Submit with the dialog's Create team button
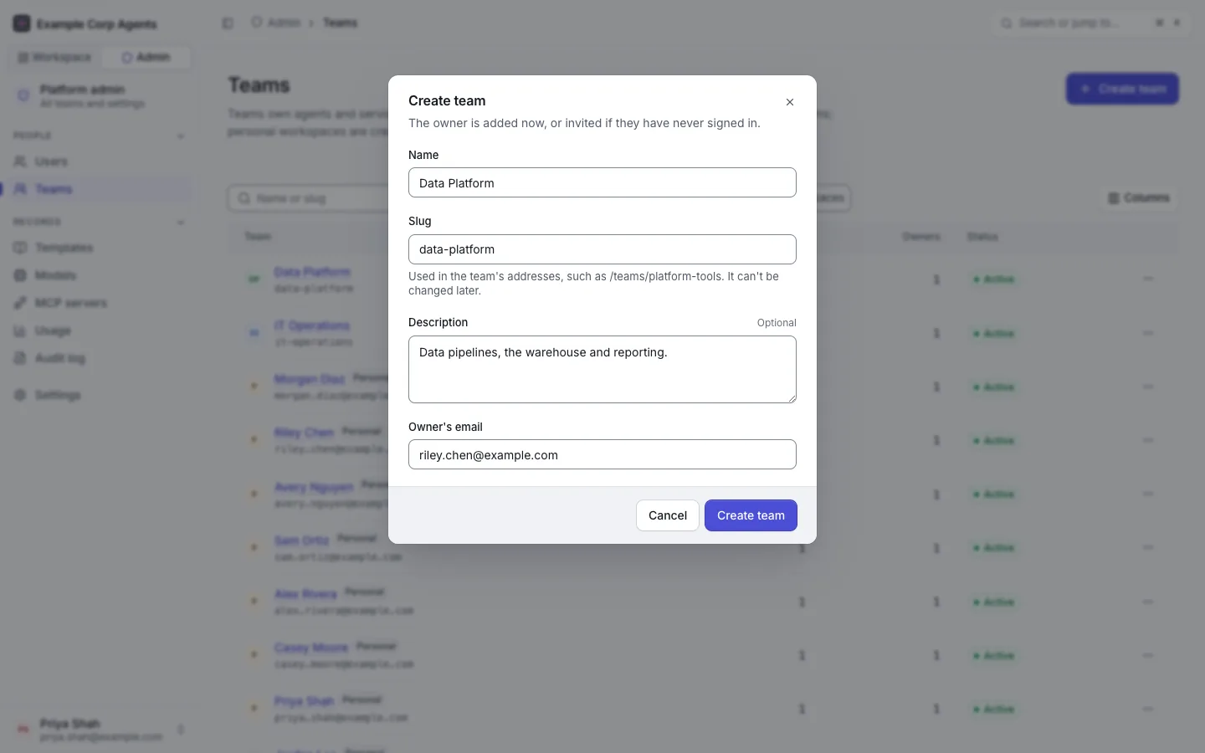 (x=751, y=515)
